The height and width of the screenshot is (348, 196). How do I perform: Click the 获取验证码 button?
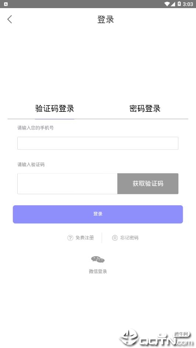(148, 184)
